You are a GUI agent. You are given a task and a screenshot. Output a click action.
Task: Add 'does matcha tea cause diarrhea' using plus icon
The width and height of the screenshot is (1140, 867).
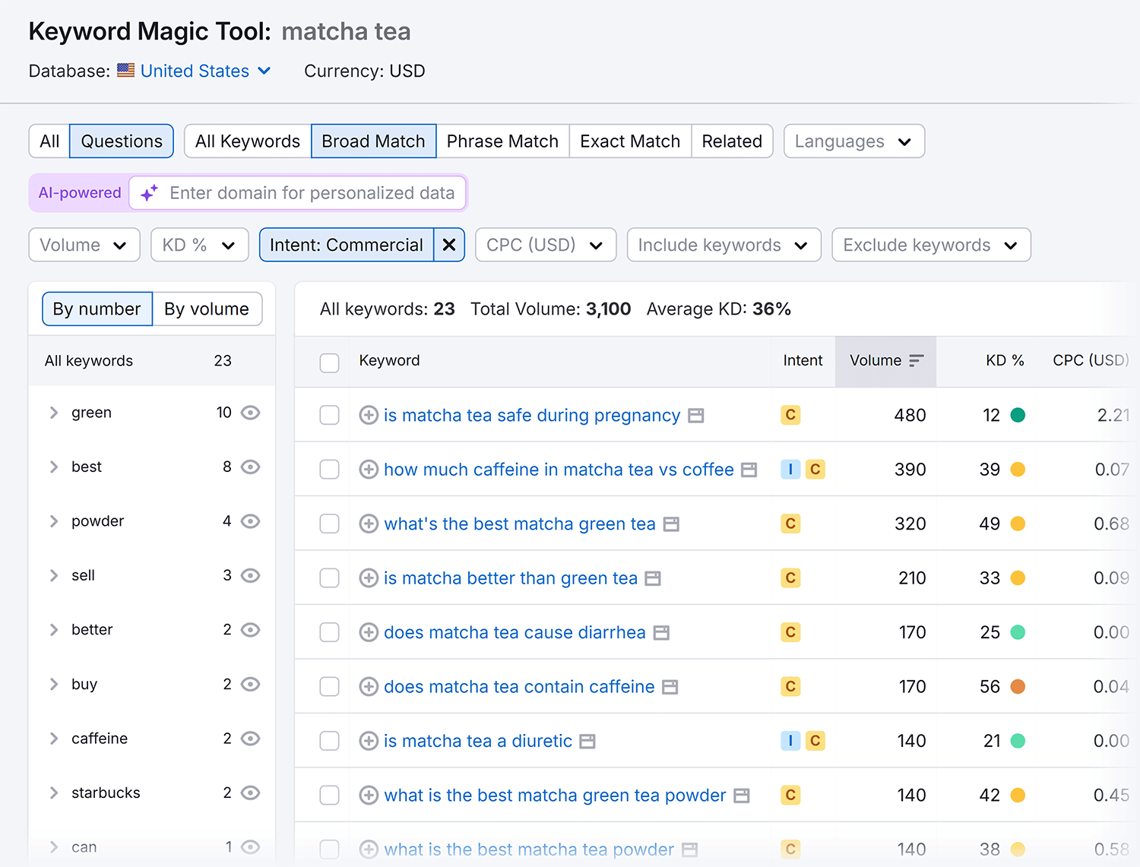[x=369, y=632]
